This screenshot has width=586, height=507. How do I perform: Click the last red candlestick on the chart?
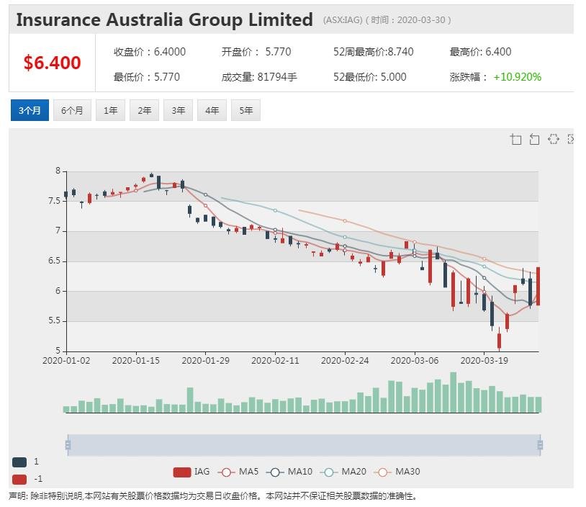(538, 286)
